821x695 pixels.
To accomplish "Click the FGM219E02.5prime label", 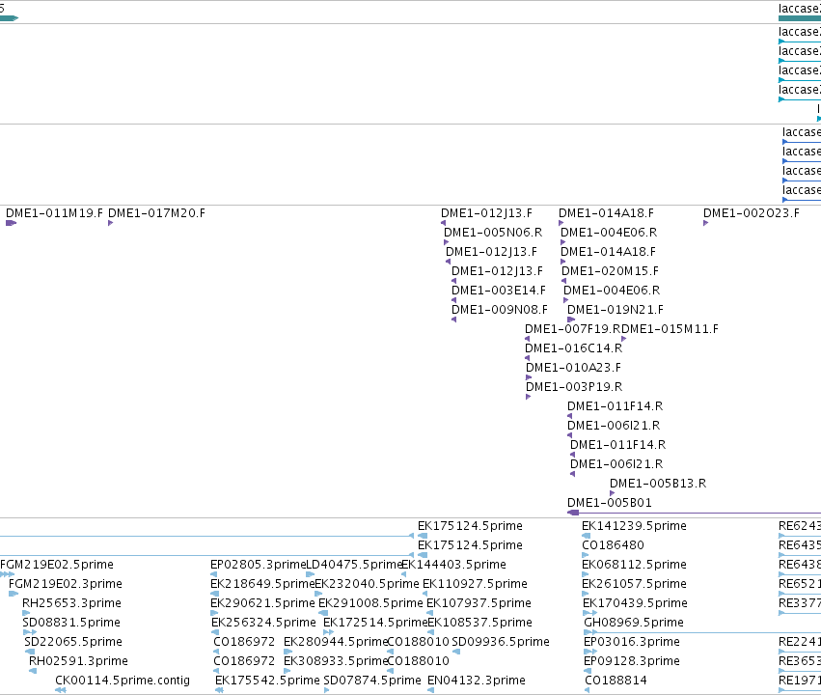I will point(57,565).
